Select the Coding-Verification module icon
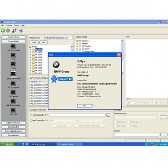 click(13, 74)
